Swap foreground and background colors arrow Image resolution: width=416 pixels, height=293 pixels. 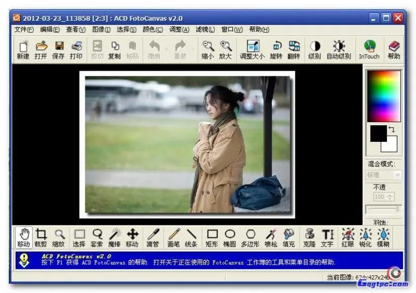click(392, 129)
